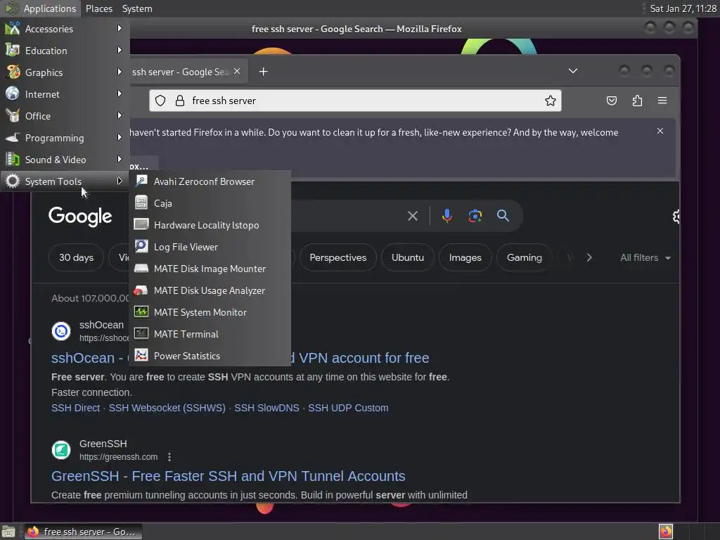This screenshot has width=720, height=540.
Task: Open the Office submenu
Action: [65, 116]
